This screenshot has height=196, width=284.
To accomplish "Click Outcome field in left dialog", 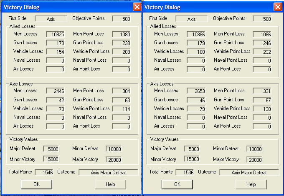I will pos(109,172).
